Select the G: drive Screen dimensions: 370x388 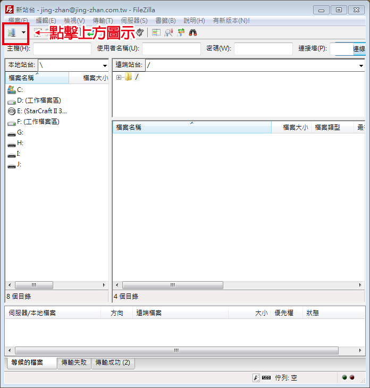[x=15, y=133]
